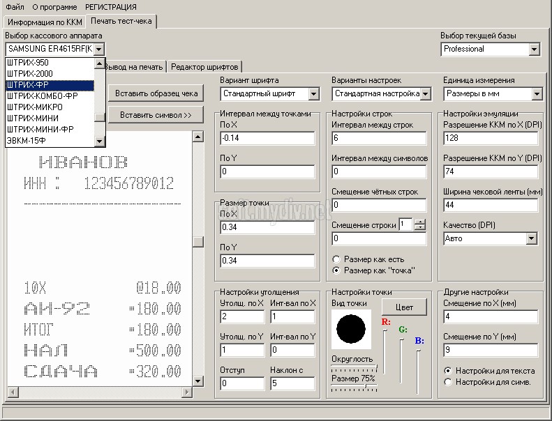Screen dimensions: 552x421
Task: Click the preview horizontal scroll-right arrow
Action: [x=187, y=392]
